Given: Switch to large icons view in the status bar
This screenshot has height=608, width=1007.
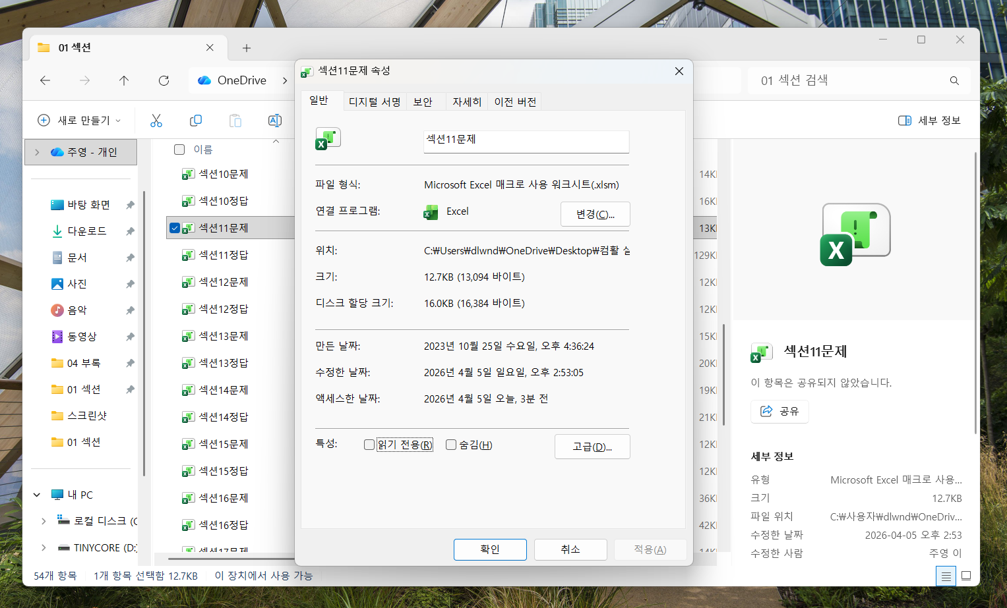Looking at the screenshot, I should click(x=966, y=576).
